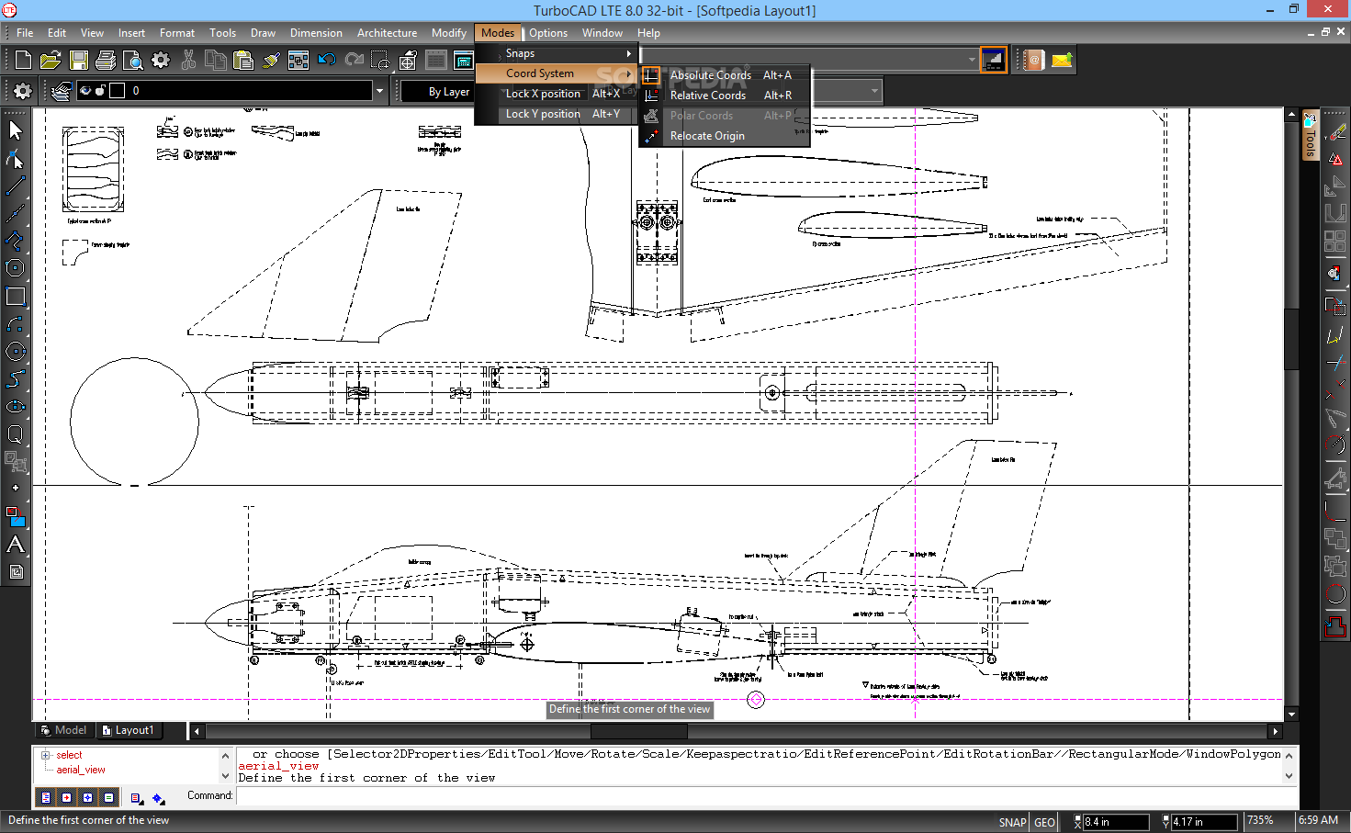Toggle layer visibility eye icon

(x=85, y=91)
